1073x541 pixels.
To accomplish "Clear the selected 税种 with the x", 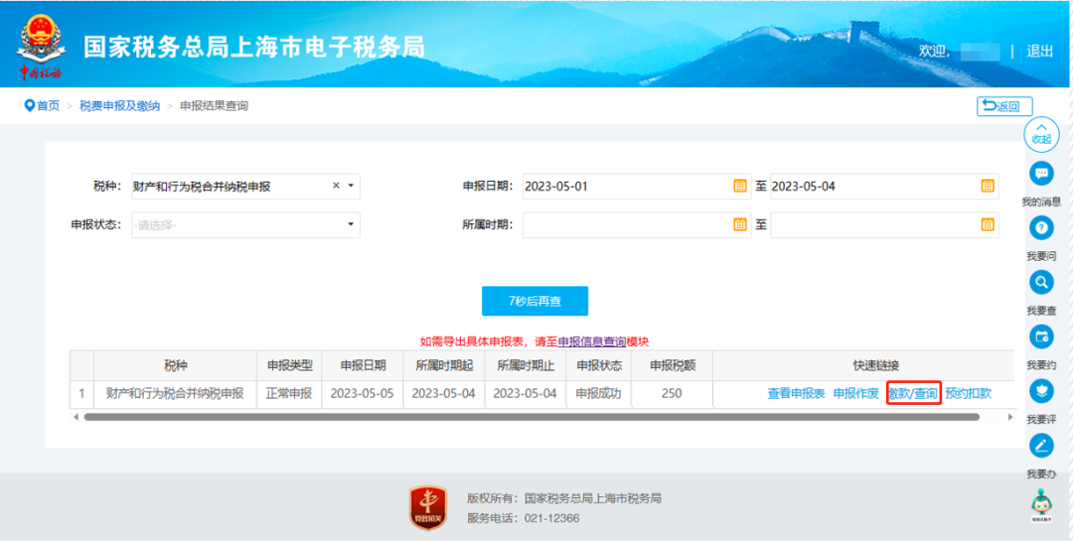I will pos(336,186).
